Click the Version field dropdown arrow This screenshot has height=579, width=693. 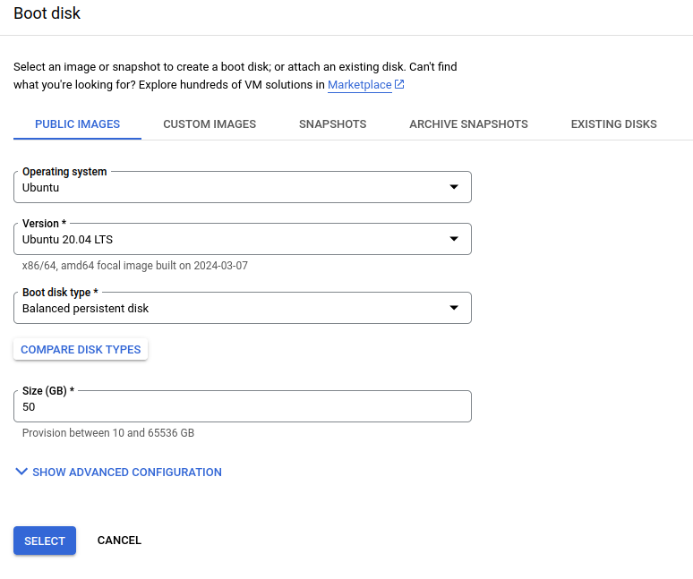click(x=453, y=239)
